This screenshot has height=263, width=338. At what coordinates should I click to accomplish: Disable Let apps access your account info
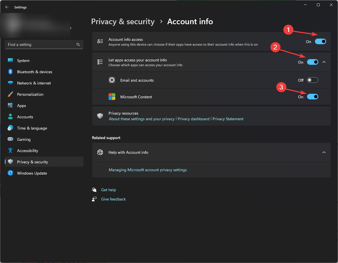pyautogui.click(x=312, y=62)
